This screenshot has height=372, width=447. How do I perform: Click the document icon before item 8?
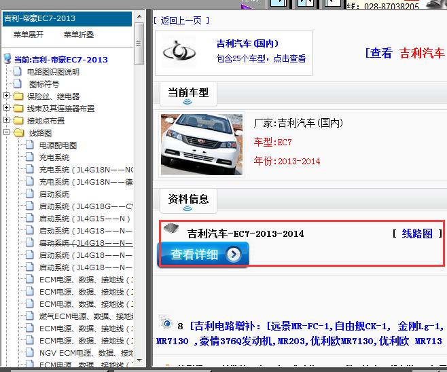(166, 322)
